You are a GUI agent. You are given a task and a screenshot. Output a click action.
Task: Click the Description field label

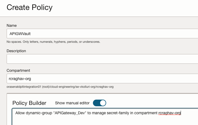pos(16,51)
